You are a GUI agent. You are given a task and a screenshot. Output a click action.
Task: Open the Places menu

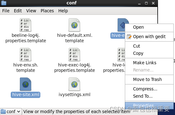pos(47,11)
